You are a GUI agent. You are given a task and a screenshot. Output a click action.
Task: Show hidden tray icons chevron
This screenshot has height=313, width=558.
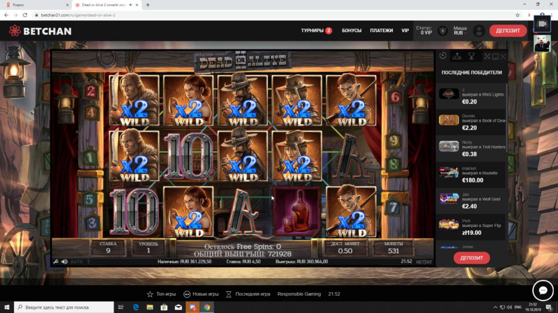click(x=495, y=307)
